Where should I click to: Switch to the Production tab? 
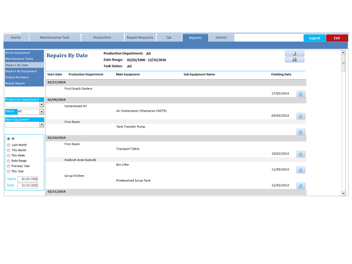coord(102,38)
